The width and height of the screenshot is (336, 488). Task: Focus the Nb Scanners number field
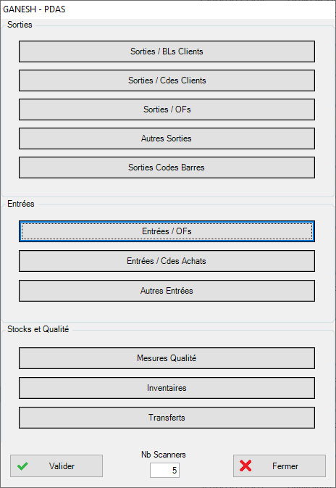pos(164,471)
